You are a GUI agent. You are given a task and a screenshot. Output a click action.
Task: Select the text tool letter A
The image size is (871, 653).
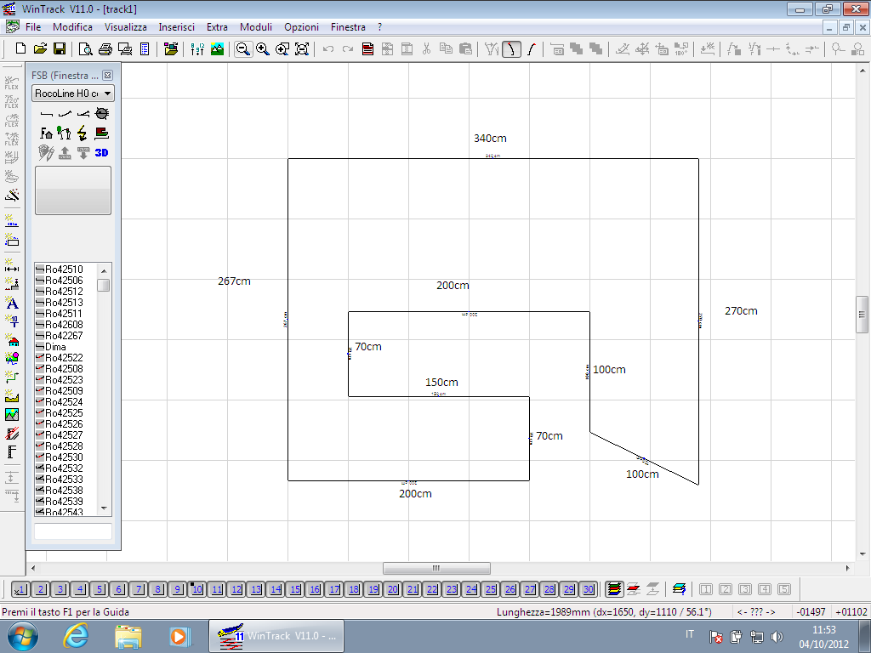(x=12, y=304)
